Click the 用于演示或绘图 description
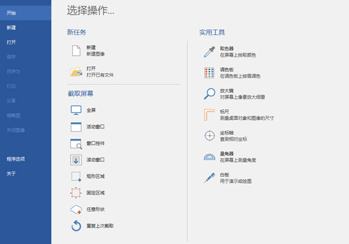The width and height of the screenshot is (349, 244). click(235, 181)
